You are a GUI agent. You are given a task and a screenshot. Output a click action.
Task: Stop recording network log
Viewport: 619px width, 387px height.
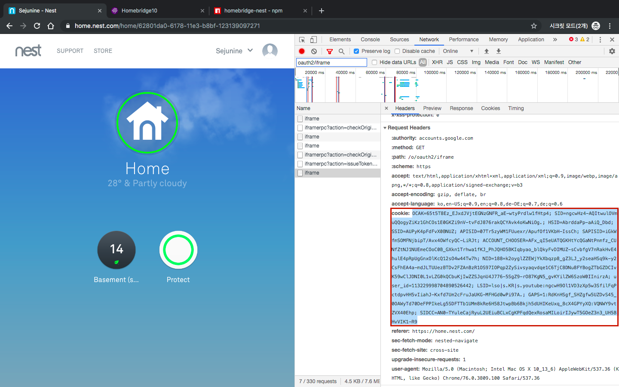(x=302, y=51)
